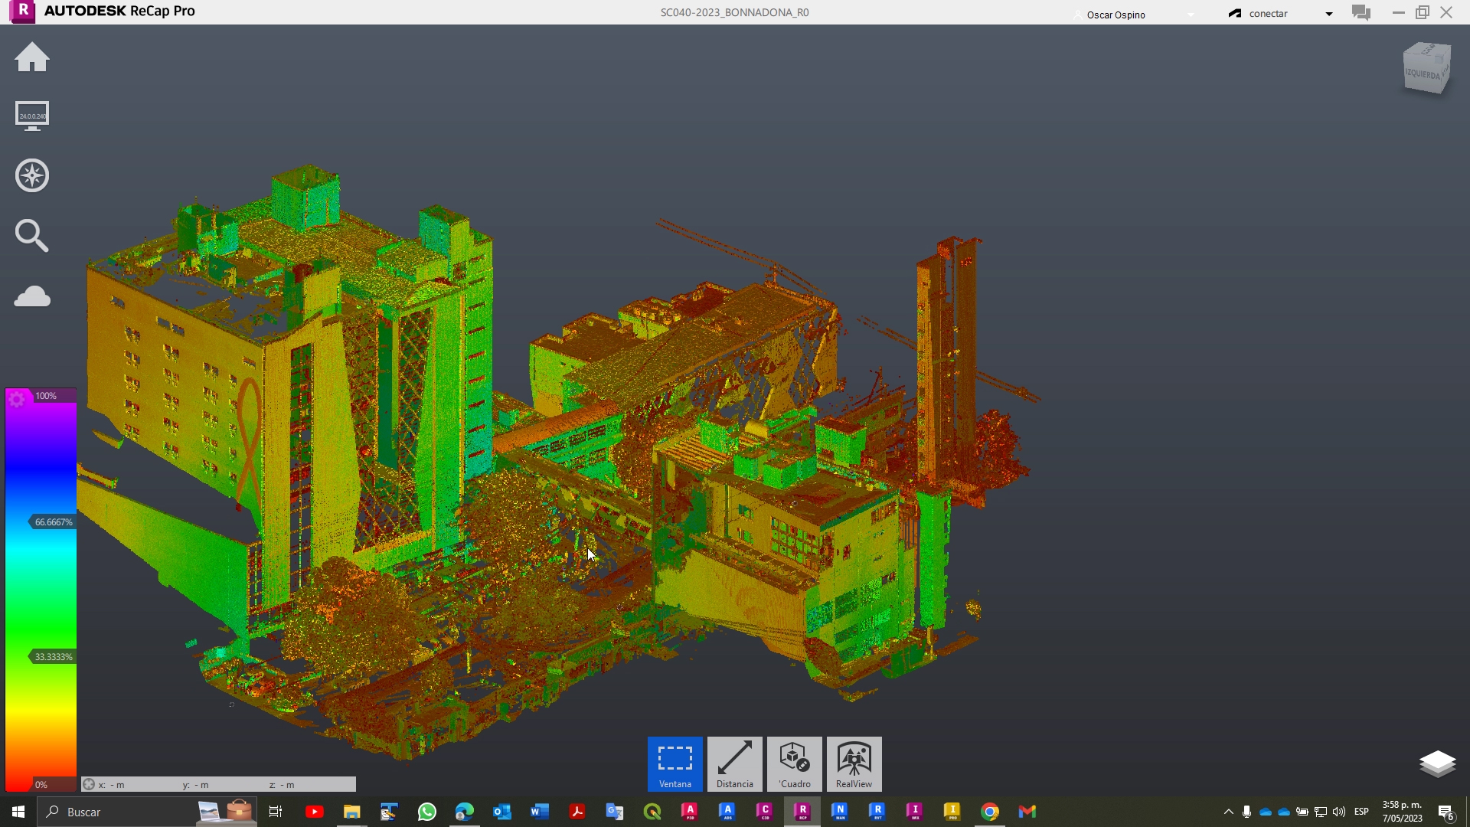Screen dimensions: 1470x827
Task: Click the coordinate picker icon in status bar
Action: tap(89, 784)
